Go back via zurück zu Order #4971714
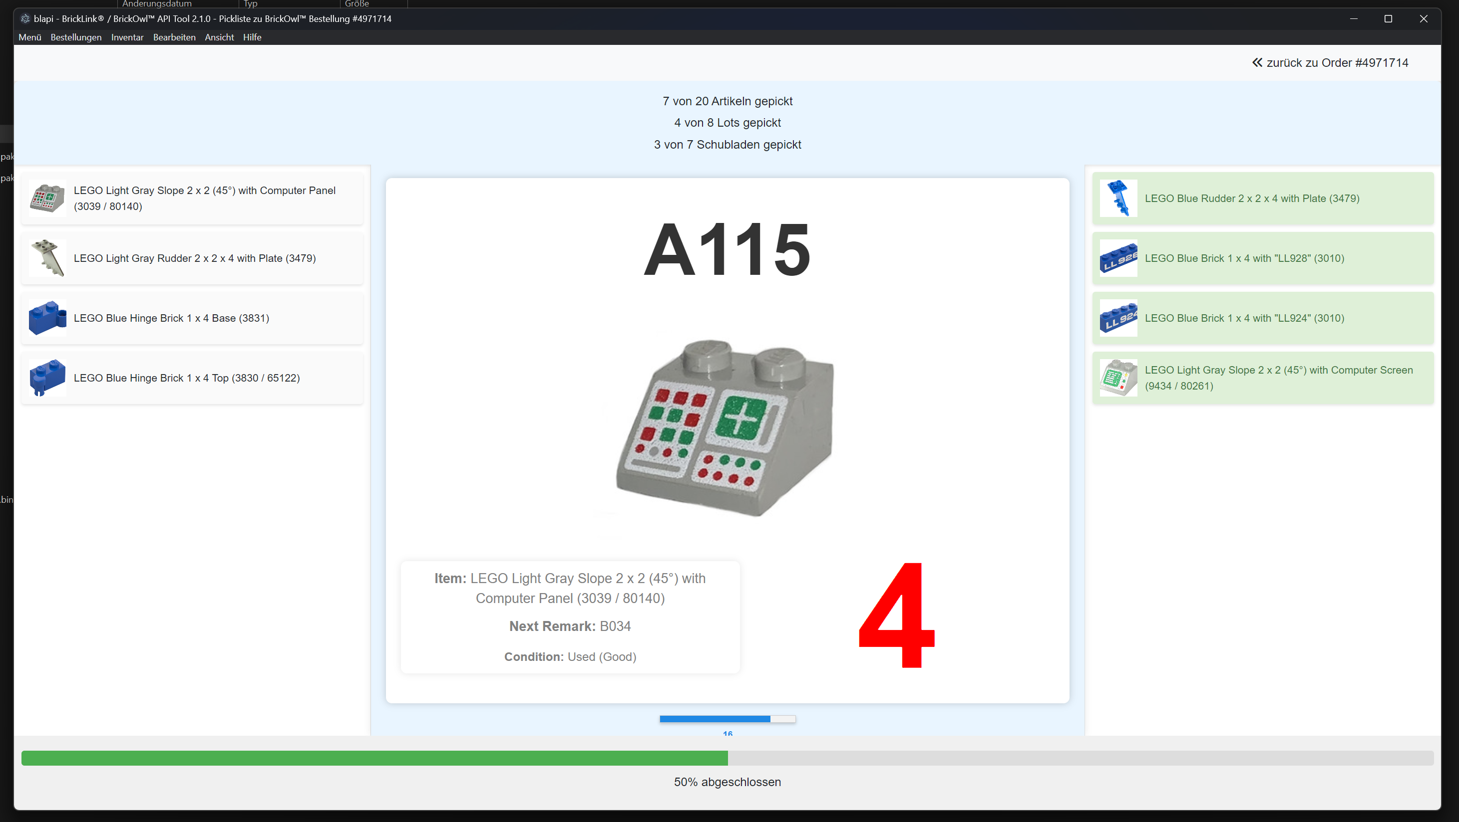 pyautogui.click(x=1330, y=63)
